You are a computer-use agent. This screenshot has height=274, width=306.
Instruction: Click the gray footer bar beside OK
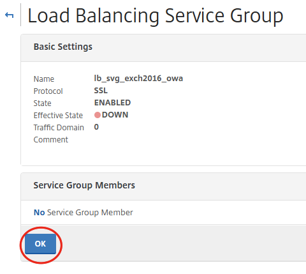pyautogui.click(x=180, y=243)
